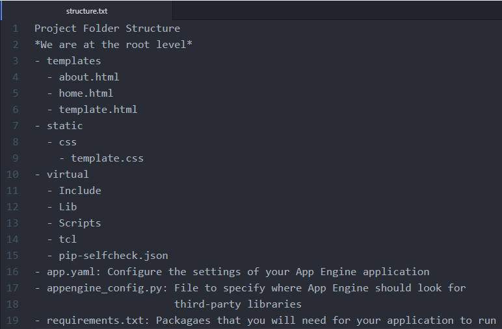
Task: Click the 'virtual' folder entry
Action: click(x=68, y=175)
